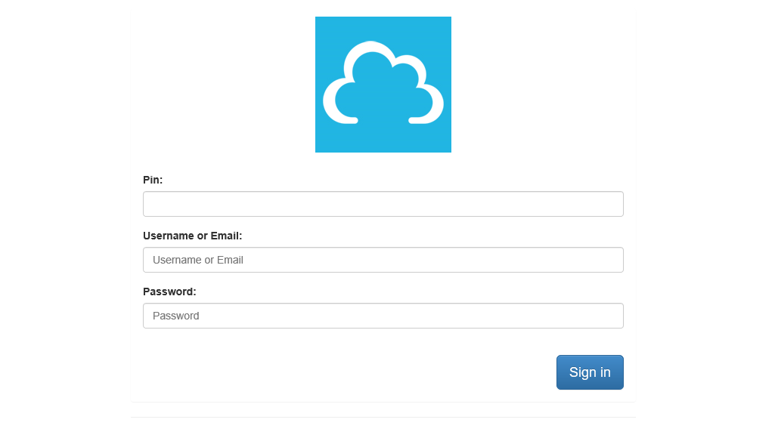Click the empty form area left of Sign in
This screenshot has height=435, width=778.
340,372
